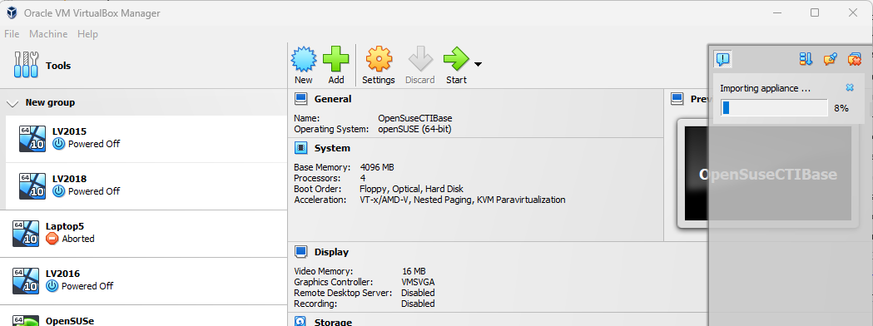Click the VMSVGA graphics controller value
The height and width of the screenshot is (326, 873).
pyautogui.click(x=418, y=282)
